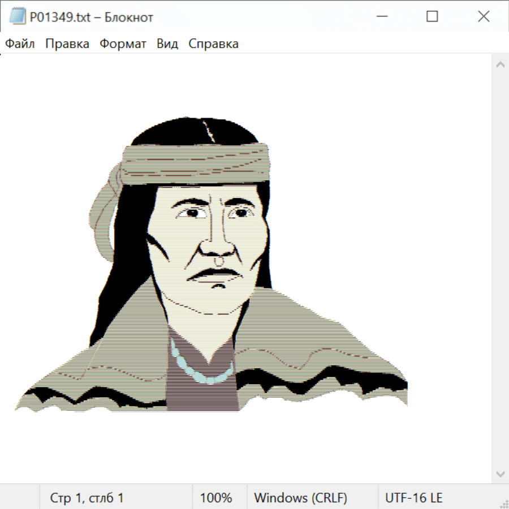
Task: Click the resize grip in the window corner
Action: pos(503,503)
